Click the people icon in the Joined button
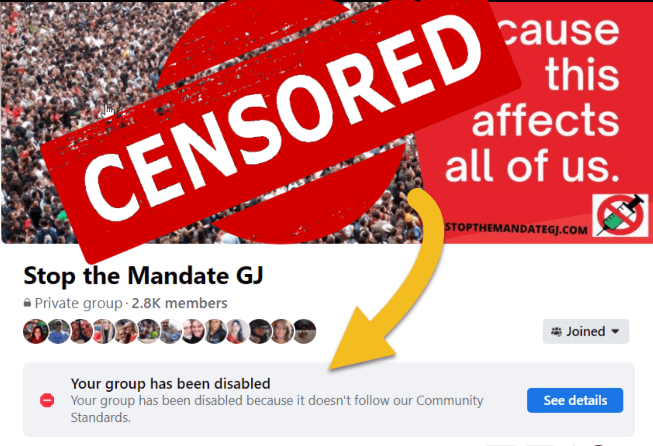 [556, 332]
